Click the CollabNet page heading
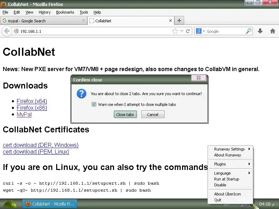 coord(29,52)
